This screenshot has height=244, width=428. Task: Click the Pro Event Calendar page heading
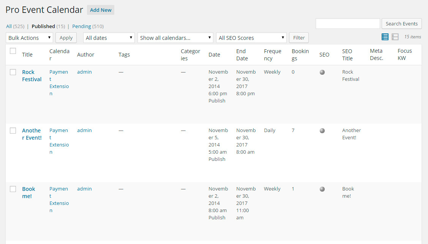pos(44,10)
